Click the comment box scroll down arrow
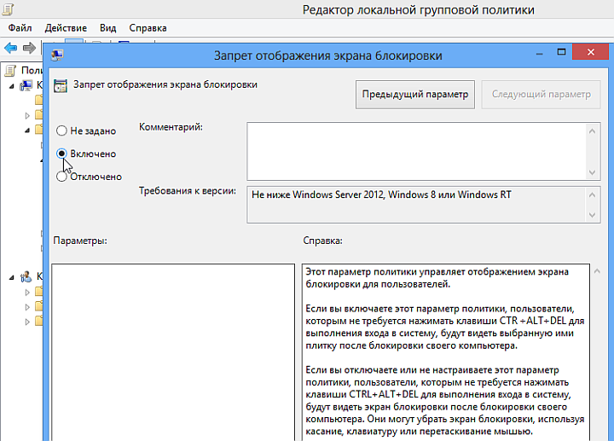This screenshot has width=614, height=441. (x=592, y=171)
